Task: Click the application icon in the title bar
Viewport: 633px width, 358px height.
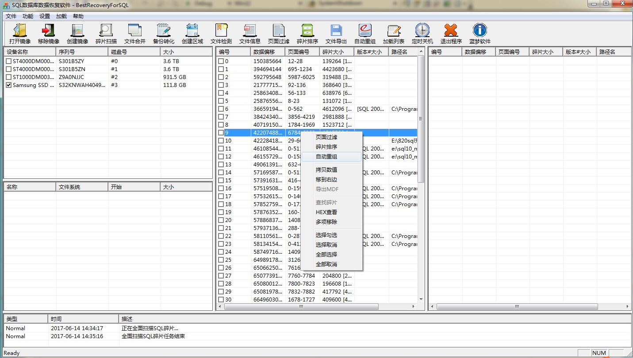Action: pyautogui.click(x=7, y=5)
